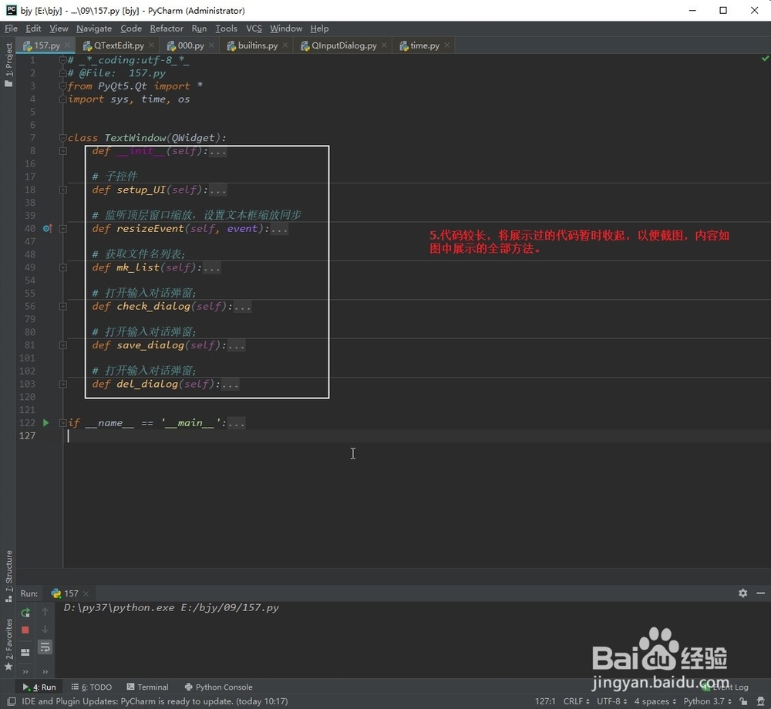The image size is (771, 709).
Task: Click the console output line D:\py37\python.exe
Action: pos(171,607)
